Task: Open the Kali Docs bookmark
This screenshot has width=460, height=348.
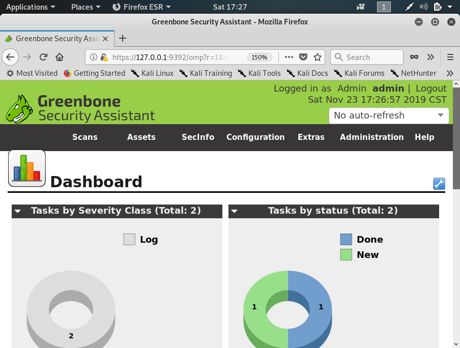Action: 307,73
